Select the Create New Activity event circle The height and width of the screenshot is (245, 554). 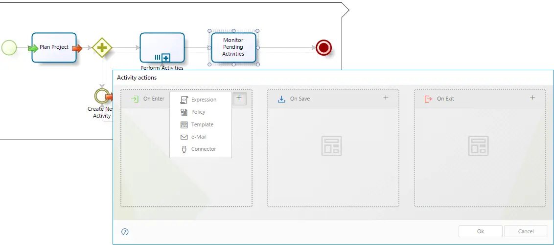click(x=101, y=96)
